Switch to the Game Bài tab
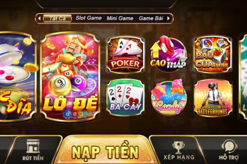The image size is (247, 164). (x=151, y=18)
